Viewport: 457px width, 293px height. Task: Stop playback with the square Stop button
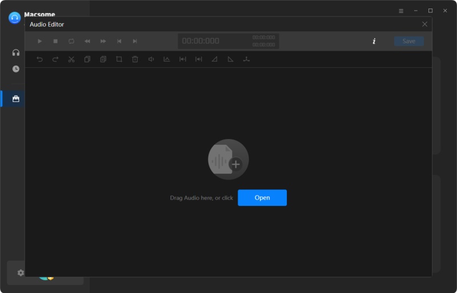55,41
